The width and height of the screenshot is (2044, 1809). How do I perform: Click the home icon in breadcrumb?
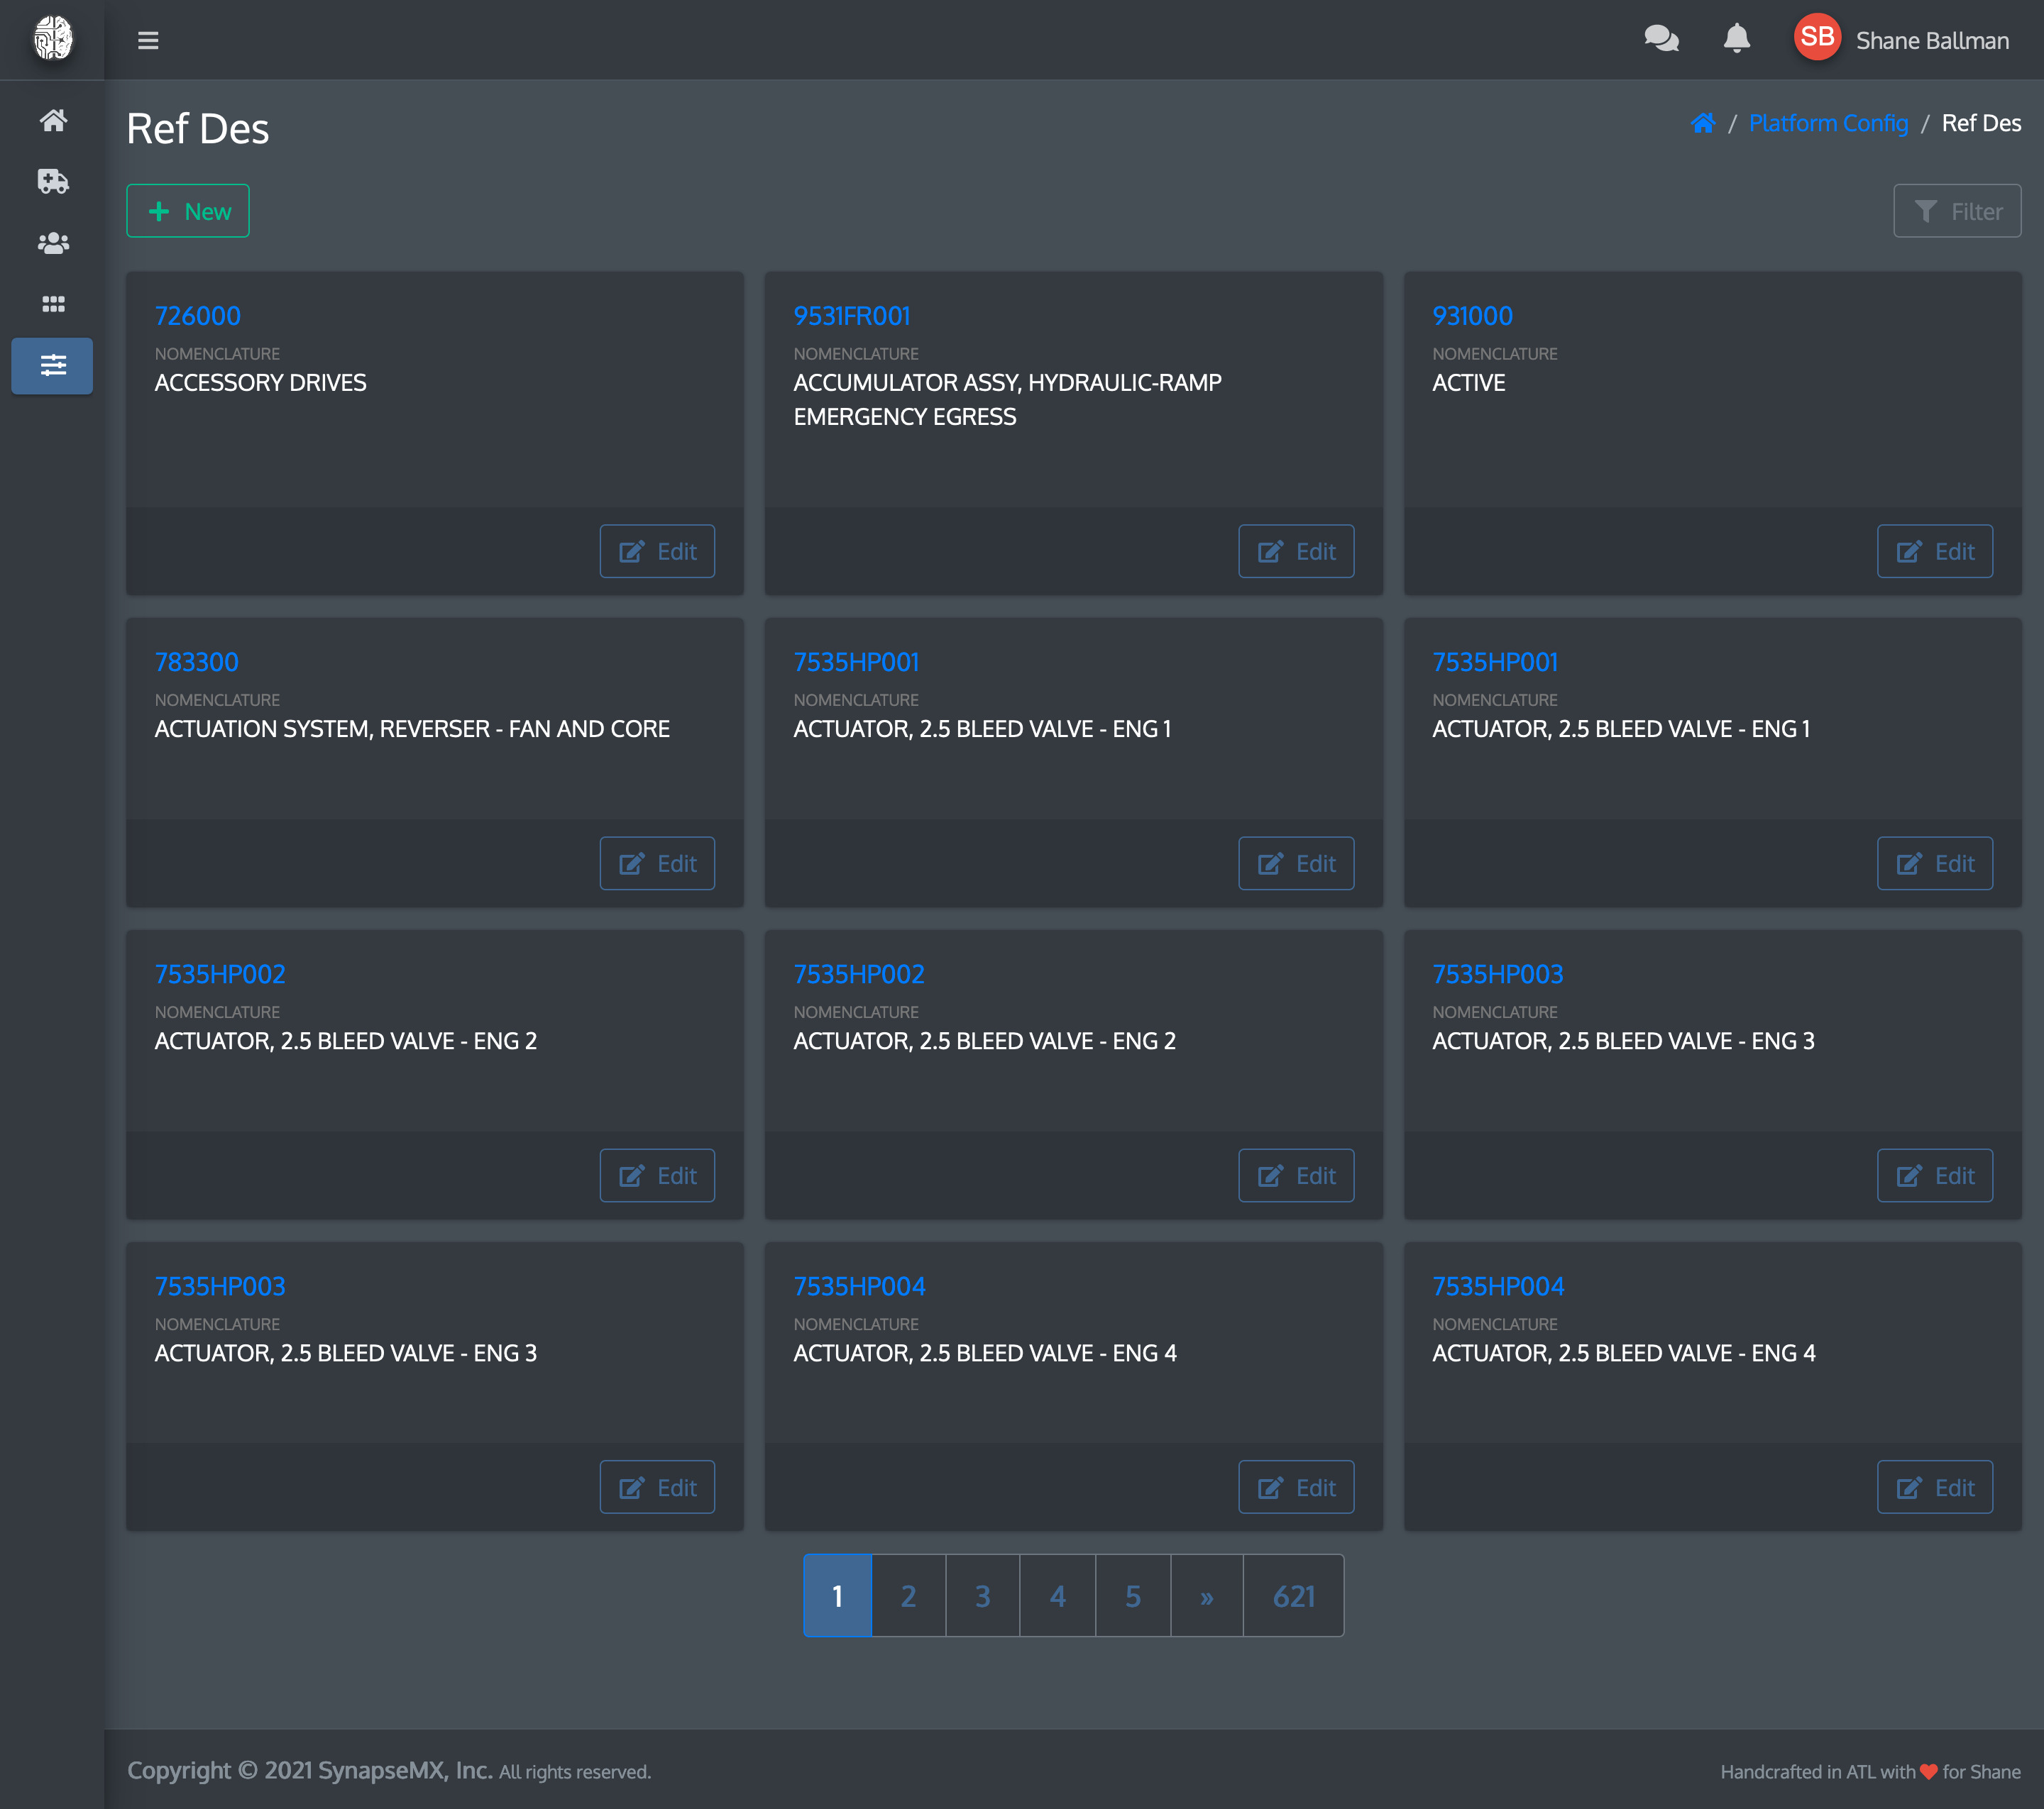(x=1702, y=123)
